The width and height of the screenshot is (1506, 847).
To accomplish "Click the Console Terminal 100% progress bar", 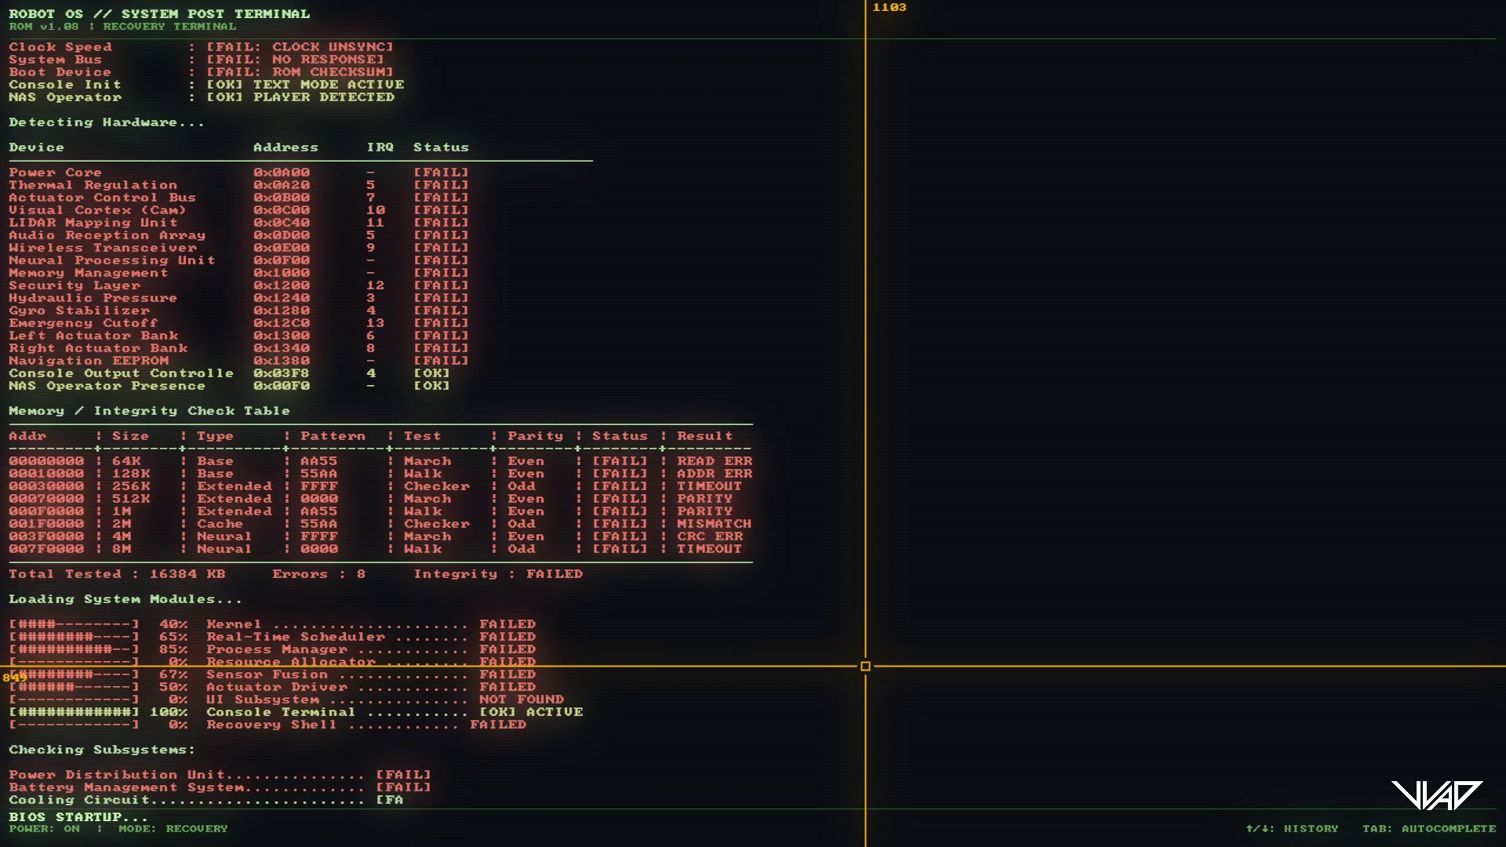I will (75, 712).
